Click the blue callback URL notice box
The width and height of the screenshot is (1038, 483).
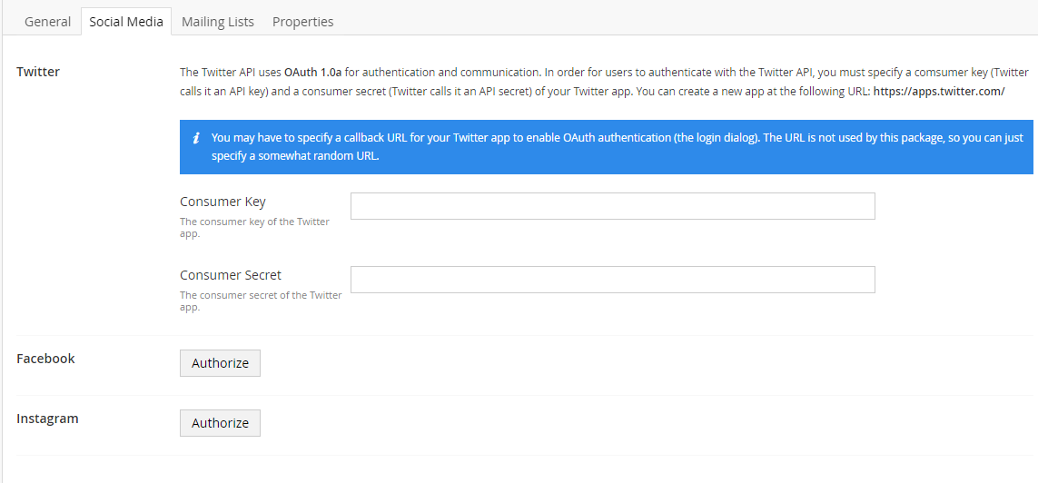point(607,147)
